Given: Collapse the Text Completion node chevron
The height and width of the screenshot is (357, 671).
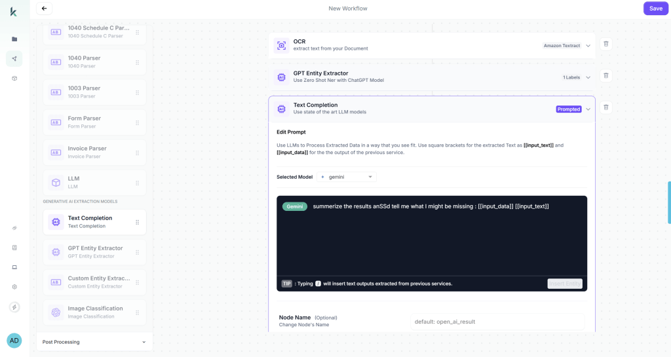Looking at the screenshot, I should (x=588, y=109).
